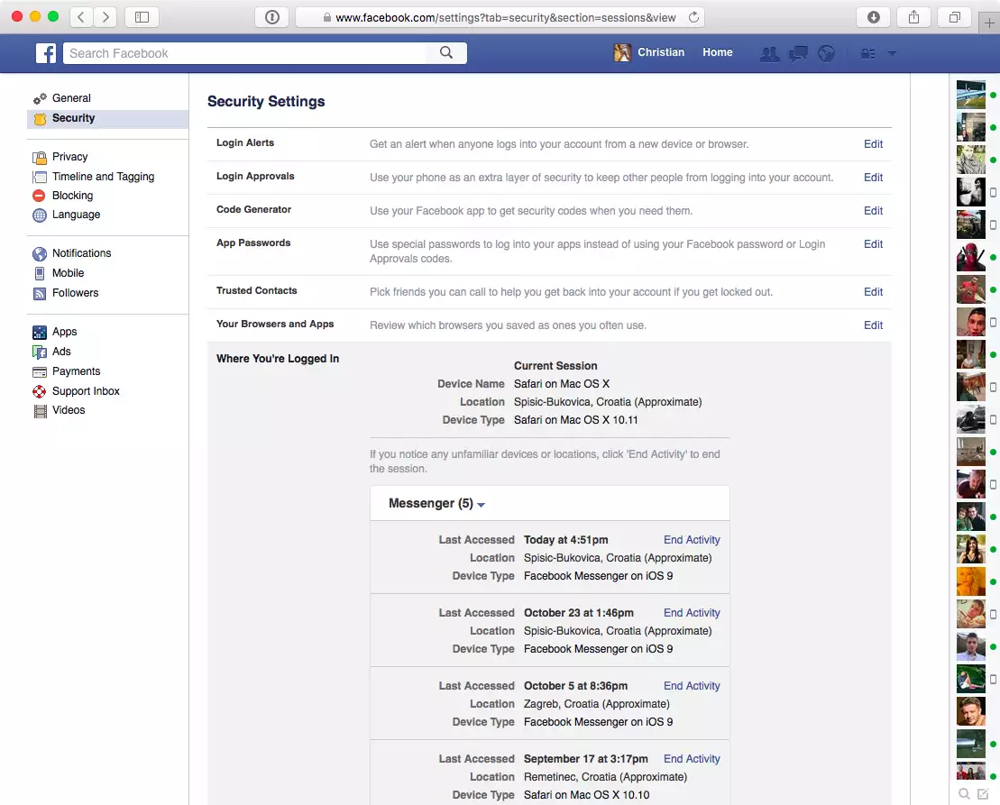Open the friend requests icon
1000x805 pixels.
[x=769, y=54]
